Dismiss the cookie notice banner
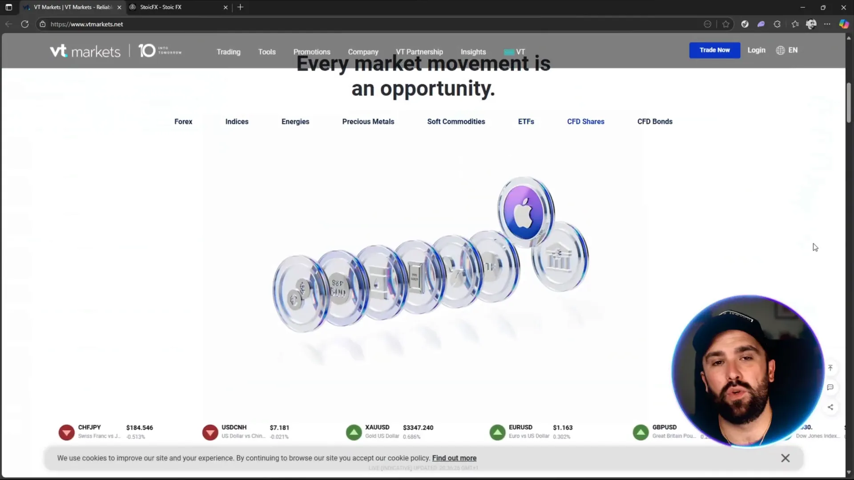 [x=786, y=458]
